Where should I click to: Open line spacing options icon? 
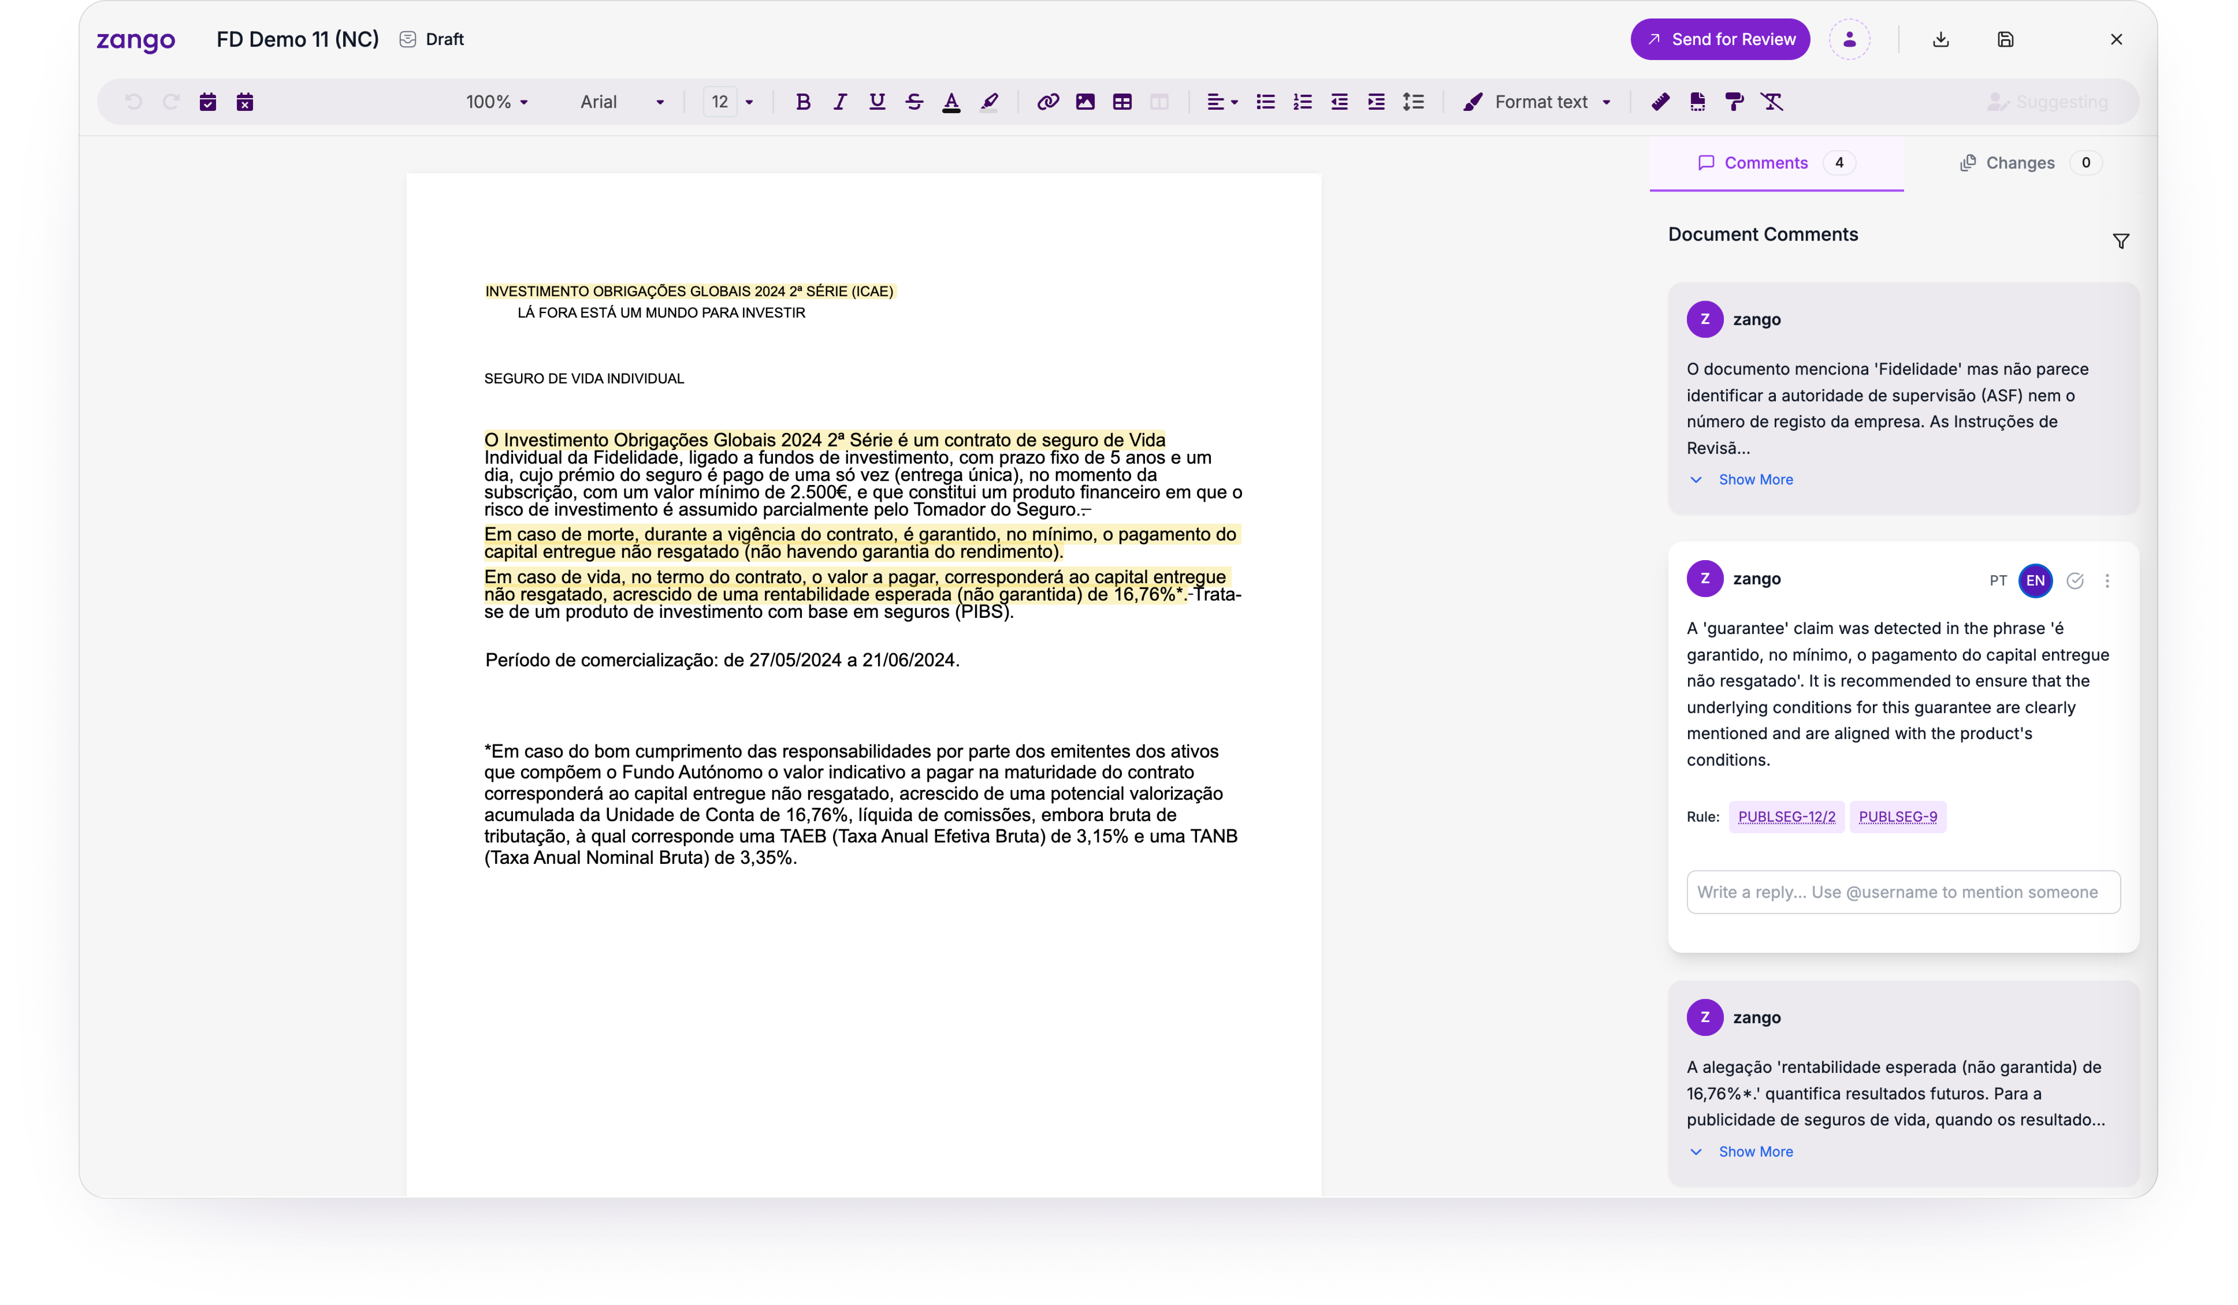(1414, 102)
